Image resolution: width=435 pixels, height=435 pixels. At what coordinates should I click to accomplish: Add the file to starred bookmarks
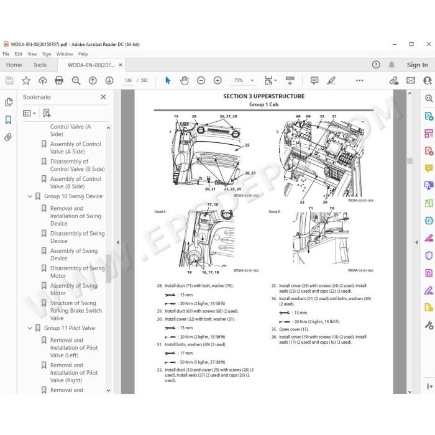tap(26, 80)
